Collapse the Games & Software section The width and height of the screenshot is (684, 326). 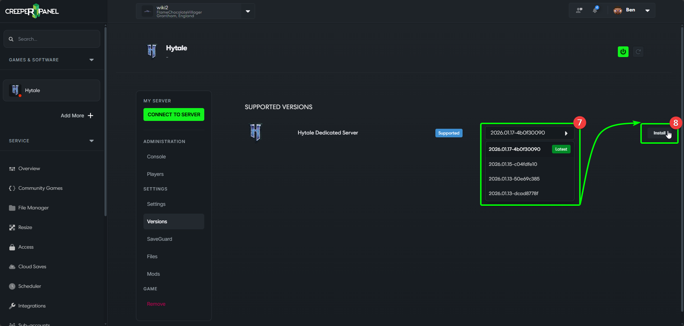pos(92,60)
